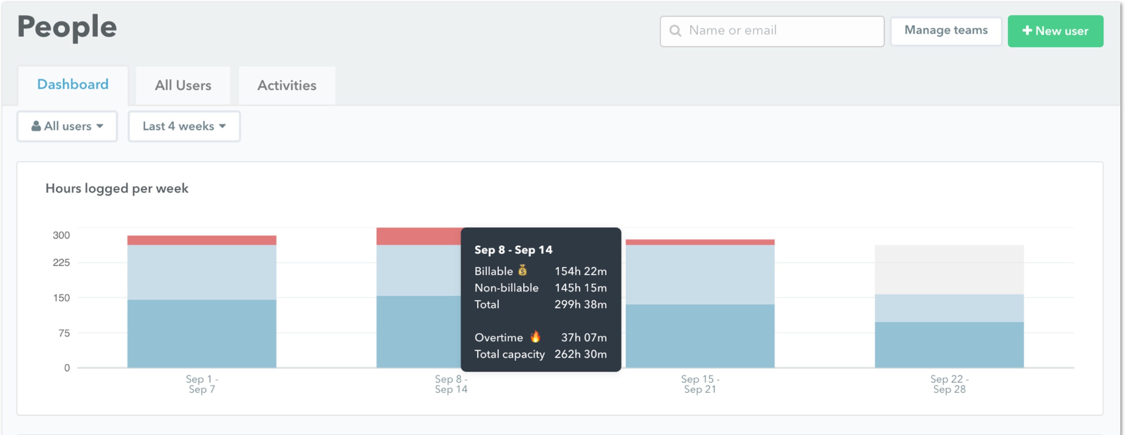Switch to the All Users tab

[x=183, y=85]
